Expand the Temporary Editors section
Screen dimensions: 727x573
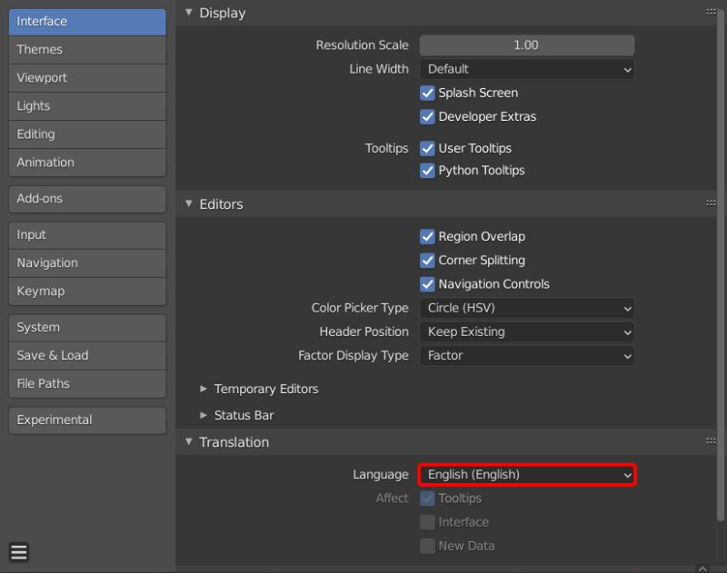click(265, 389)
